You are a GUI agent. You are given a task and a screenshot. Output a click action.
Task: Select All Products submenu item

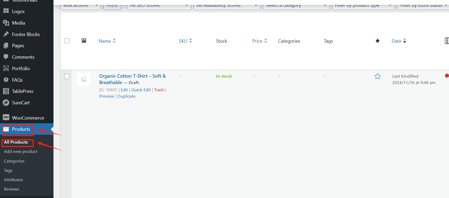16,142
